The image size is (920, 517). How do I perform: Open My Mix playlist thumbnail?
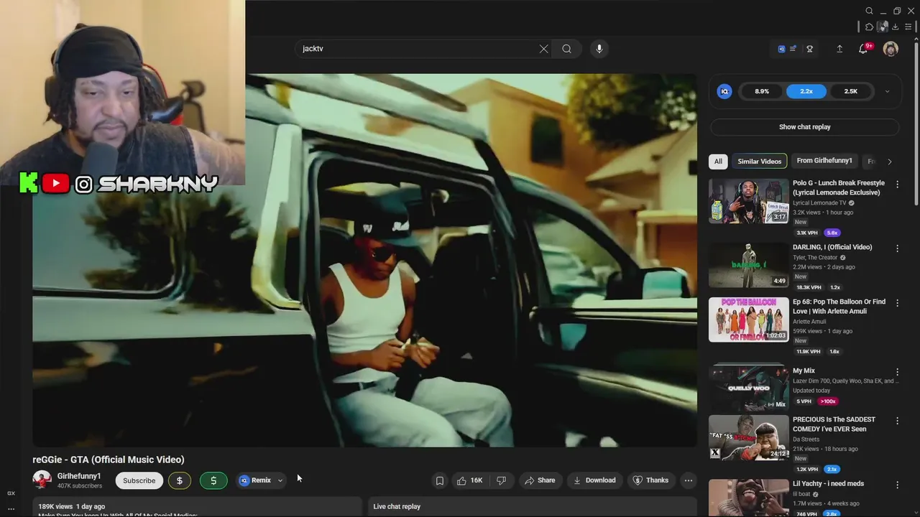click(748, 388)
